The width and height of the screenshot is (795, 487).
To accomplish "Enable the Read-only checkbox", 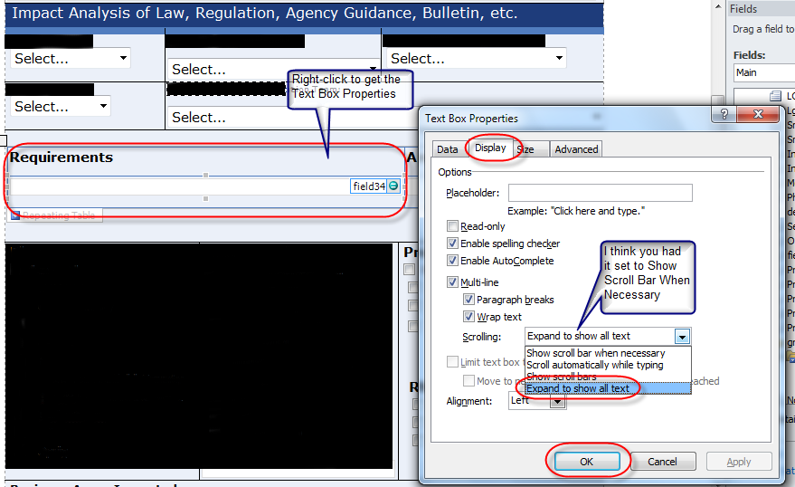I will (453, 226).
